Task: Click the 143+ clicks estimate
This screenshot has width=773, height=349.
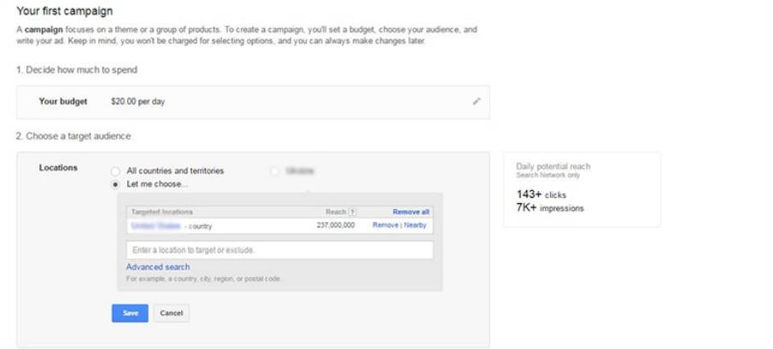Action: [x=542, y=195]
